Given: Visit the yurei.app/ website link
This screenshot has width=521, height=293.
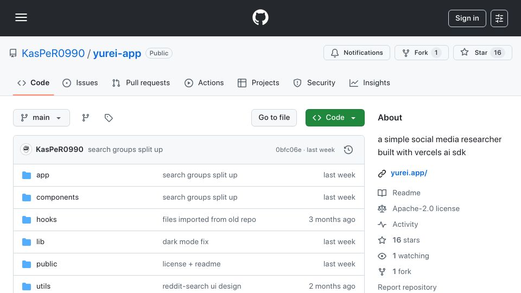Looking at the screenshot, I should point(409,173).
